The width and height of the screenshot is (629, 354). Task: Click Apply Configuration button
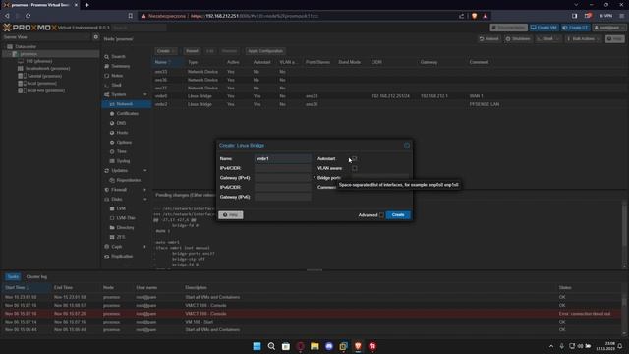[265, 51]
